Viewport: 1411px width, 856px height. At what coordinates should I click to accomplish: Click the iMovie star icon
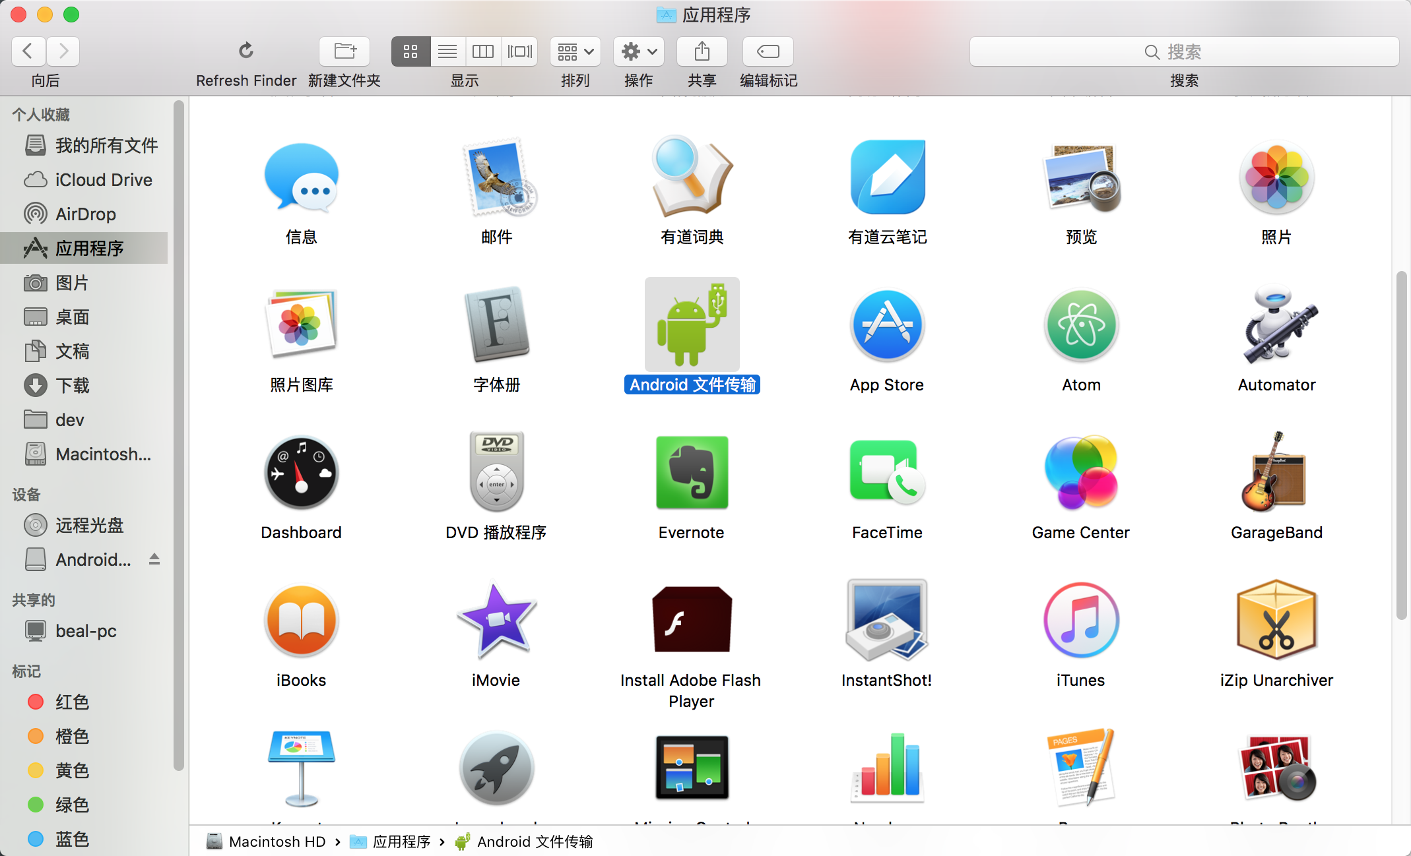coord(496,620)
